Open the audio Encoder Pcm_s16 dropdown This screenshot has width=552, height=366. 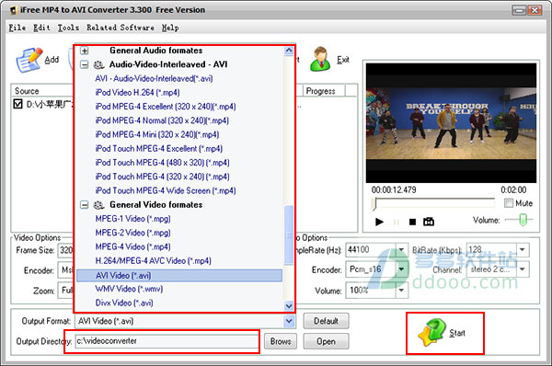coord(401,269)
